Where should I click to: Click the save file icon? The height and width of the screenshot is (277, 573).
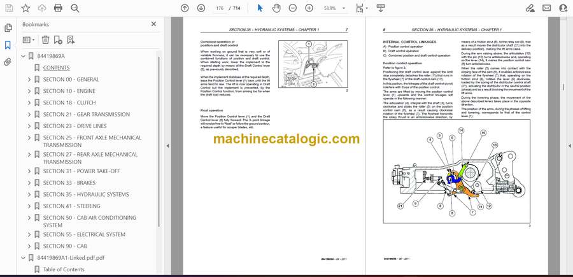coord(8,8)
